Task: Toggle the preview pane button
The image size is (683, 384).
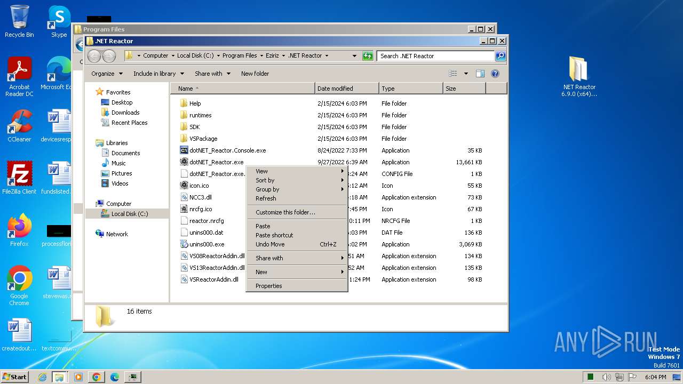Action: [x=480, y=74]
